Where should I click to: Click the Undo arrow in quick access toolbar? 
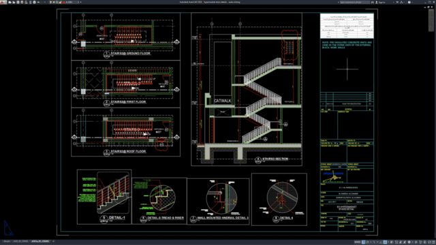point(39,2)
